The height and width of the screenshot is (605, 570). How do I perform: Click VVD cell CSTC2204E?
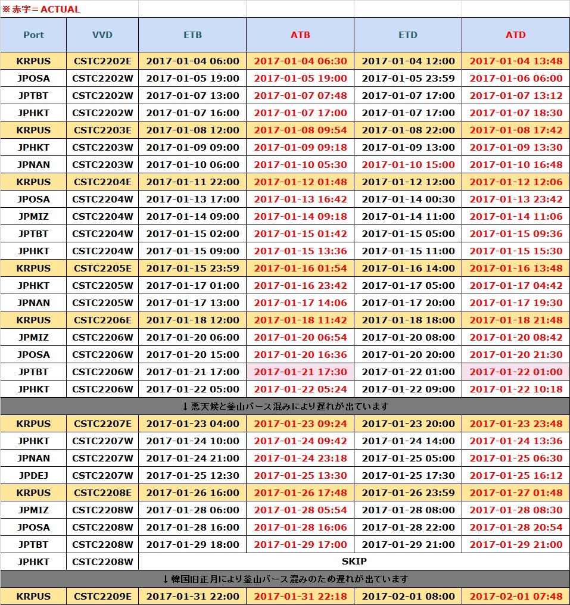[x=102, y=182]
